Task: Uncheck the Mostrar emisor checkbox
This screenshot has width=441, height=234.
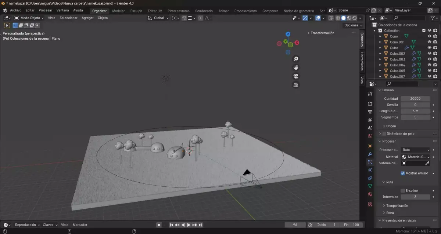Action: (x=402, y=173)
